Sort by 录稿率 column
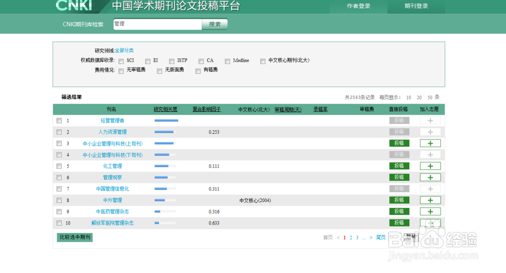This screenshot has height=273, width=506. 320,110
